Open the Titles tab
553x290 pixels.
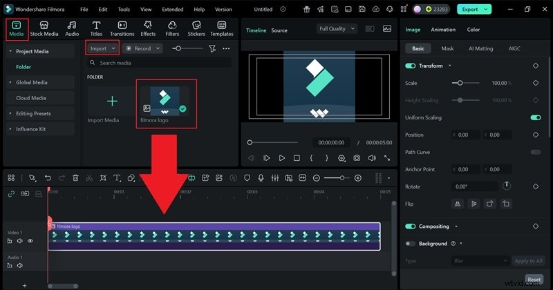pyautogui.click(x=96, y=29)
